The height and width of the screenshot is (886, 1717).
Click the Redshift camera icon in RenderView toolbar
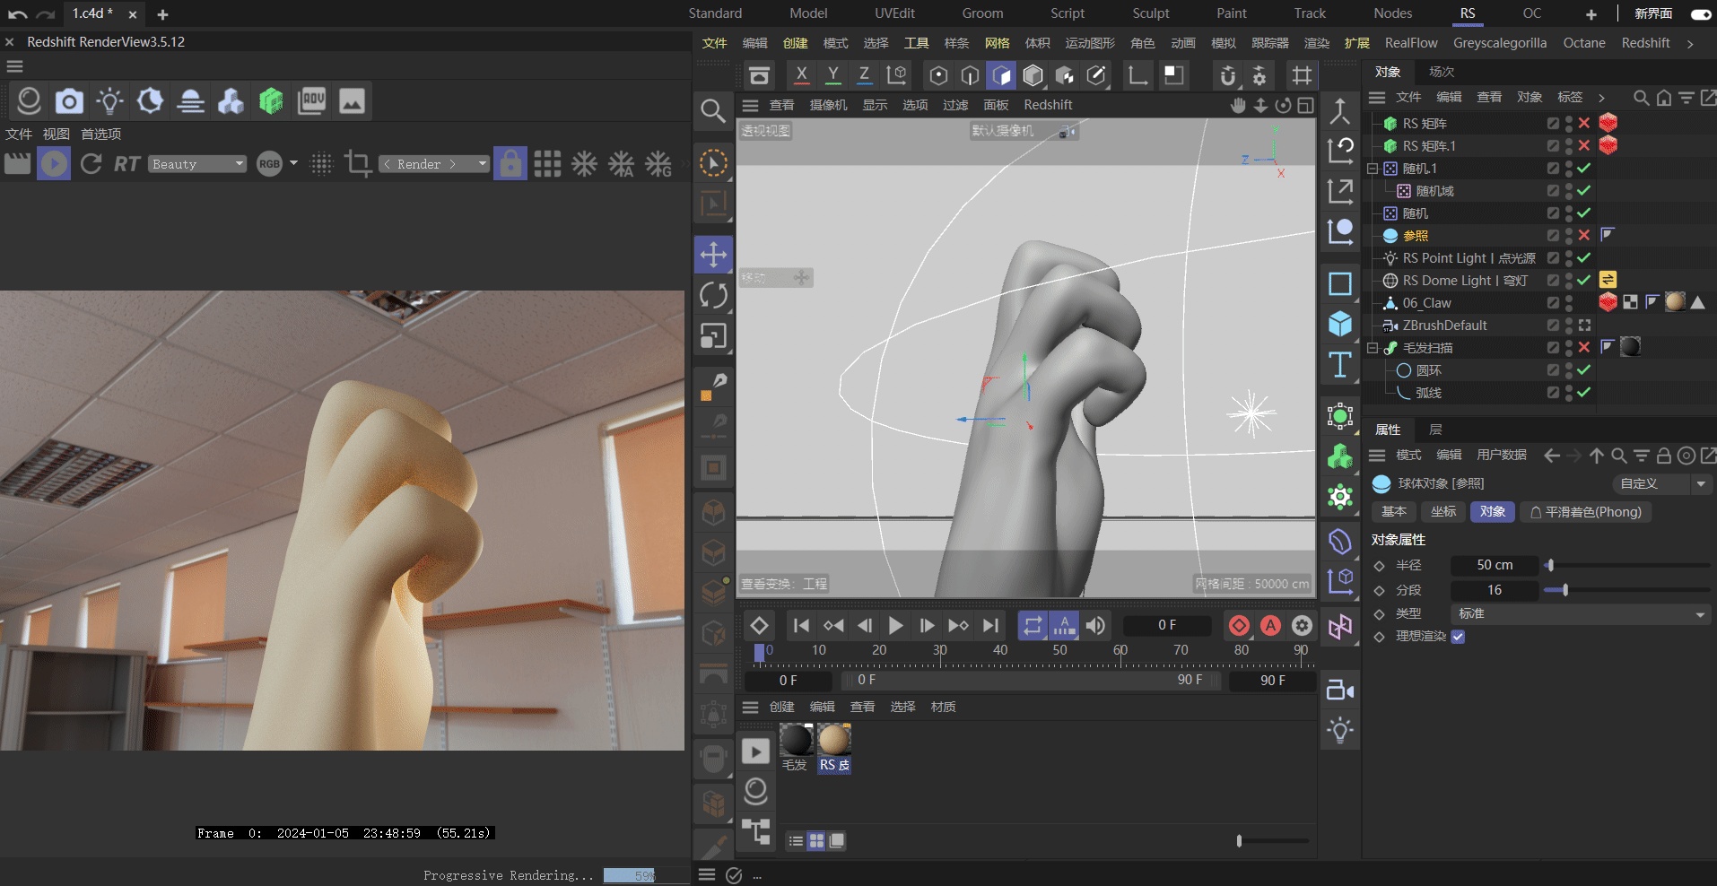69,101
